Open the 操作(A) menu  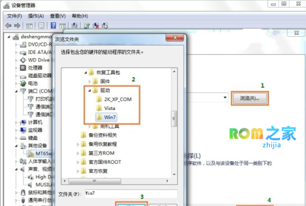[x=36, y=16]
